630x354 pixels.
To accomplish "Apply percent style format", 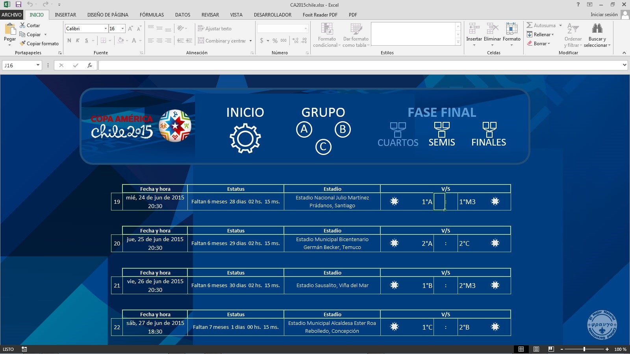I will tap(275, 41).
